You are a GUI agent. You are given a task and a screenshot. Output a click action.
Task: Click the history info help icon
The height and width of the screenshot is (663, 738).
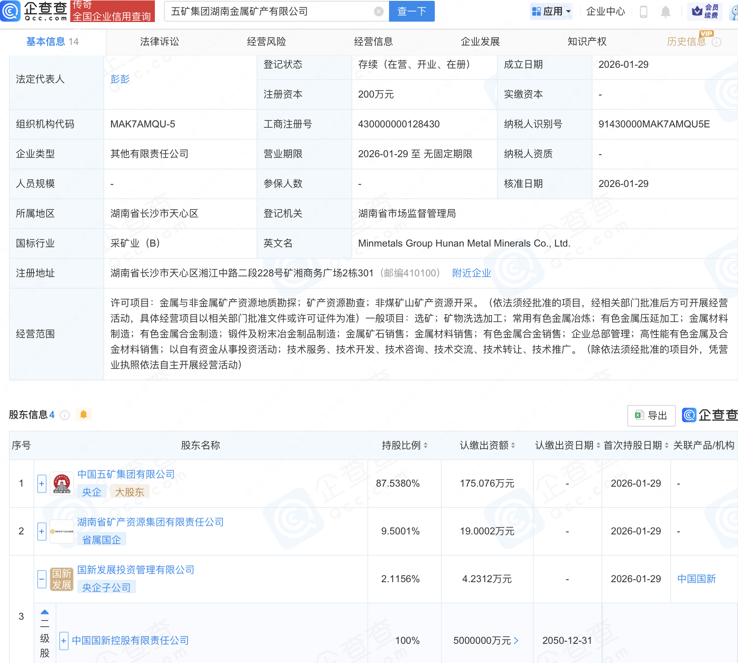click(716, 42)
